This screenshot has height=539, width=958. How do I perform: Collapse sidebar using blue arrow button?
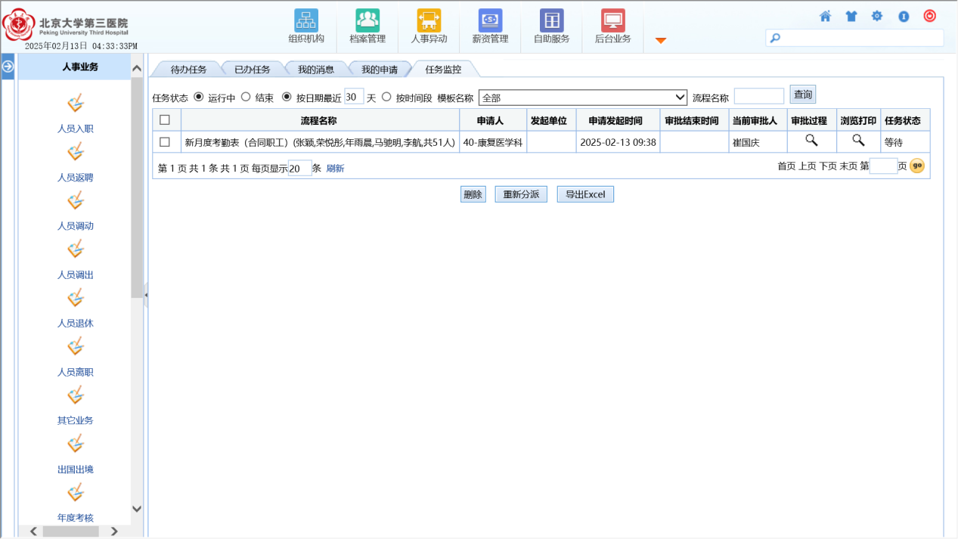[x=8, y=67]
